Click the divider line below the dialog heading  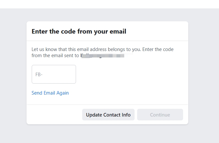[107, 41]
